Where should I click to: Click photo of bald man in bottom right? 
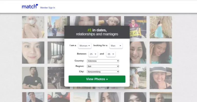click(x=161, y=97)
